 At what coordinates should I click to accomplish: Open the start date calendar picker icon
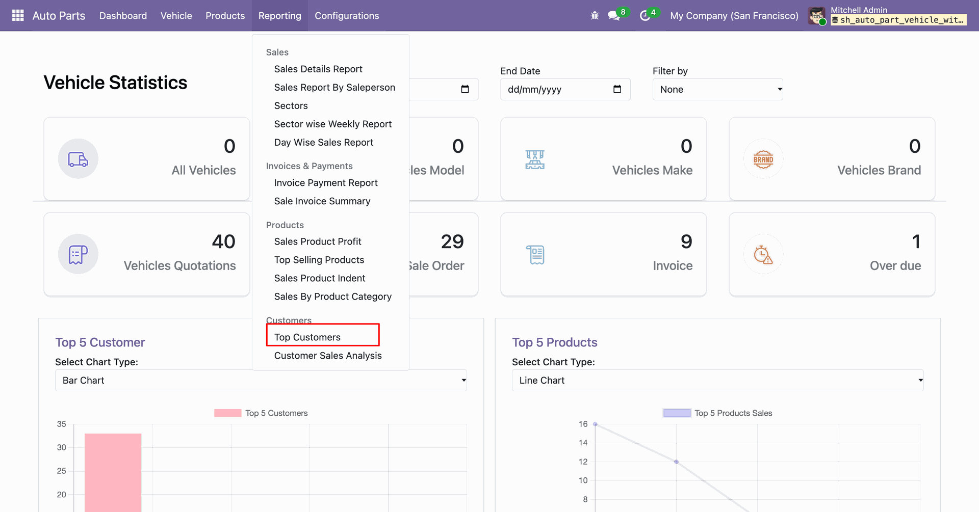click(x=465, y=89)
